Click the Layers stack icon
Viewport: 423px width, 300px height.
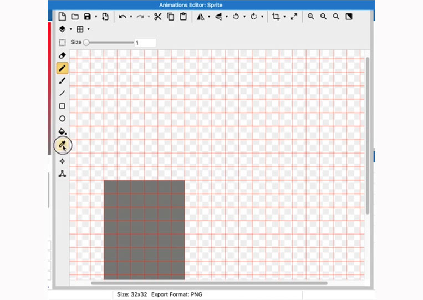point(62,29)
